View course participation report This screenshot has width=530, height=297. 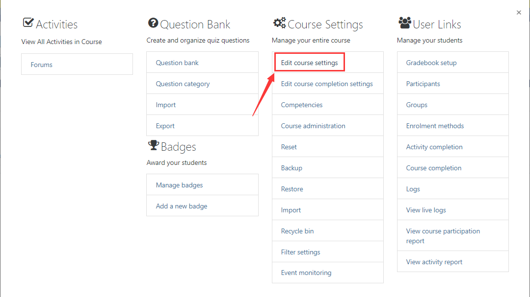(443, 236)
